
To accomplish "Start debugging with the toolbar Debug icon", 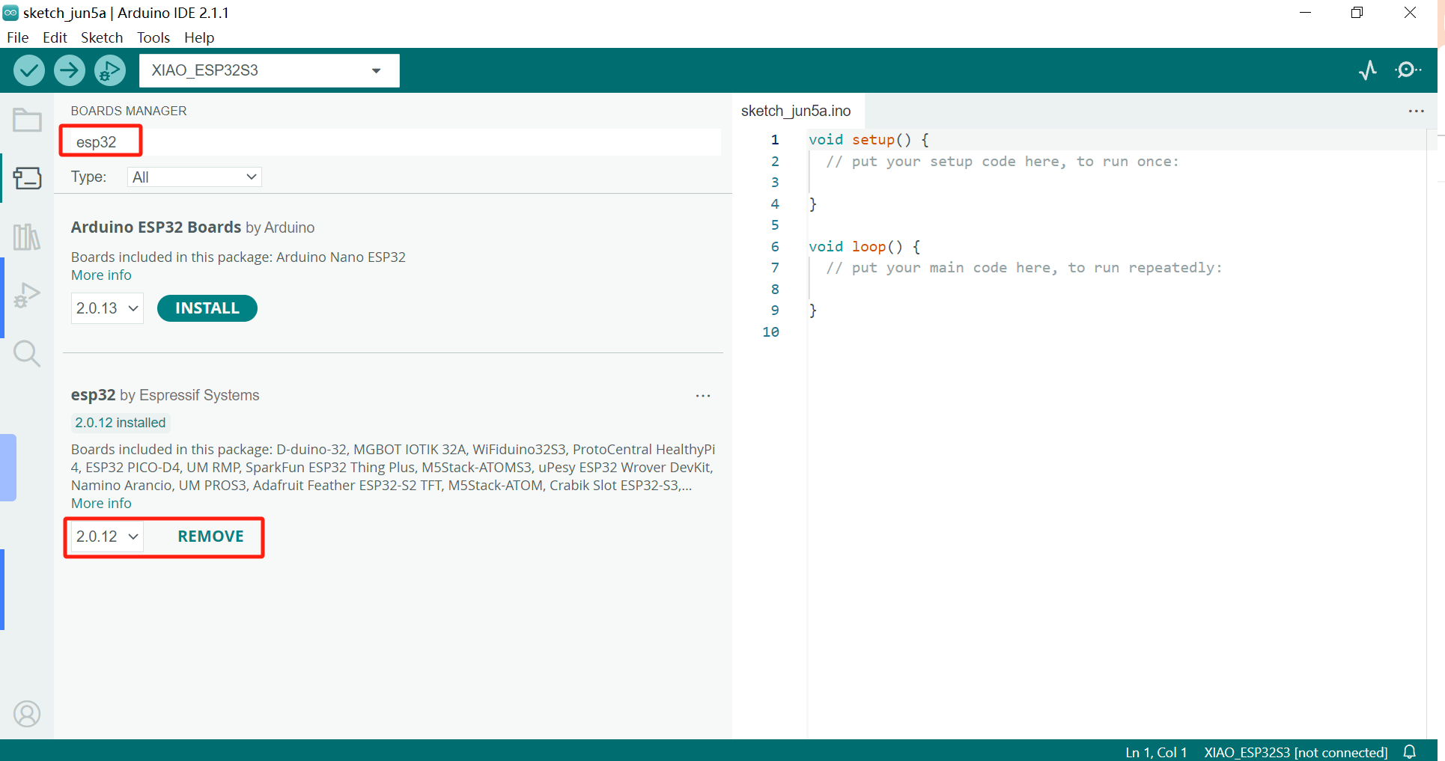I will 110,70.
